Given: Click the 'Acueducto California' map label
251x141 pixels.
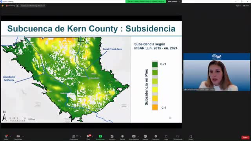Looking at the screenshot, I should tap(9, 78).
